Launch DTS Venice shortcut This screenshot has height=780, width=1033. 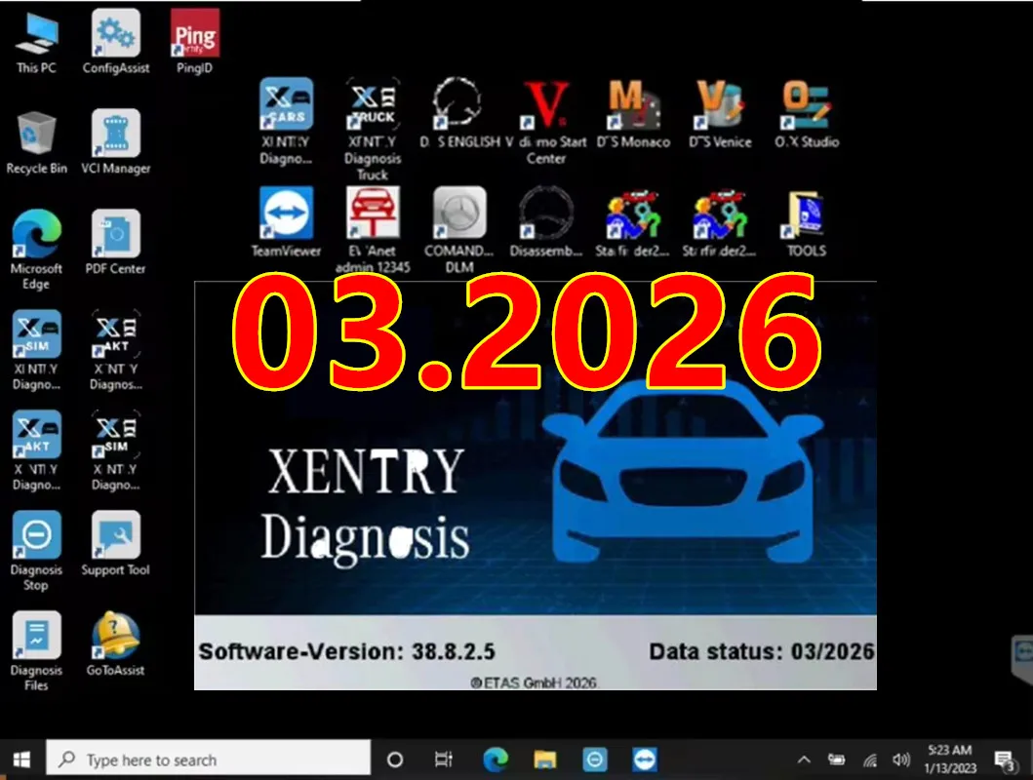click(x=720, y=113)
